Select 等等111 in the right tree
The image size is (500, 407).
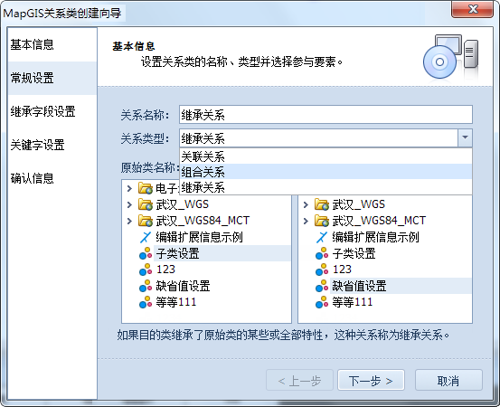point(353,302)
